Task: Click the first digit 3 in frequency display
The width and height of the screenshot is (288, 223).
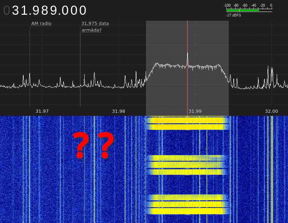Action: click(x=16, y=11)
